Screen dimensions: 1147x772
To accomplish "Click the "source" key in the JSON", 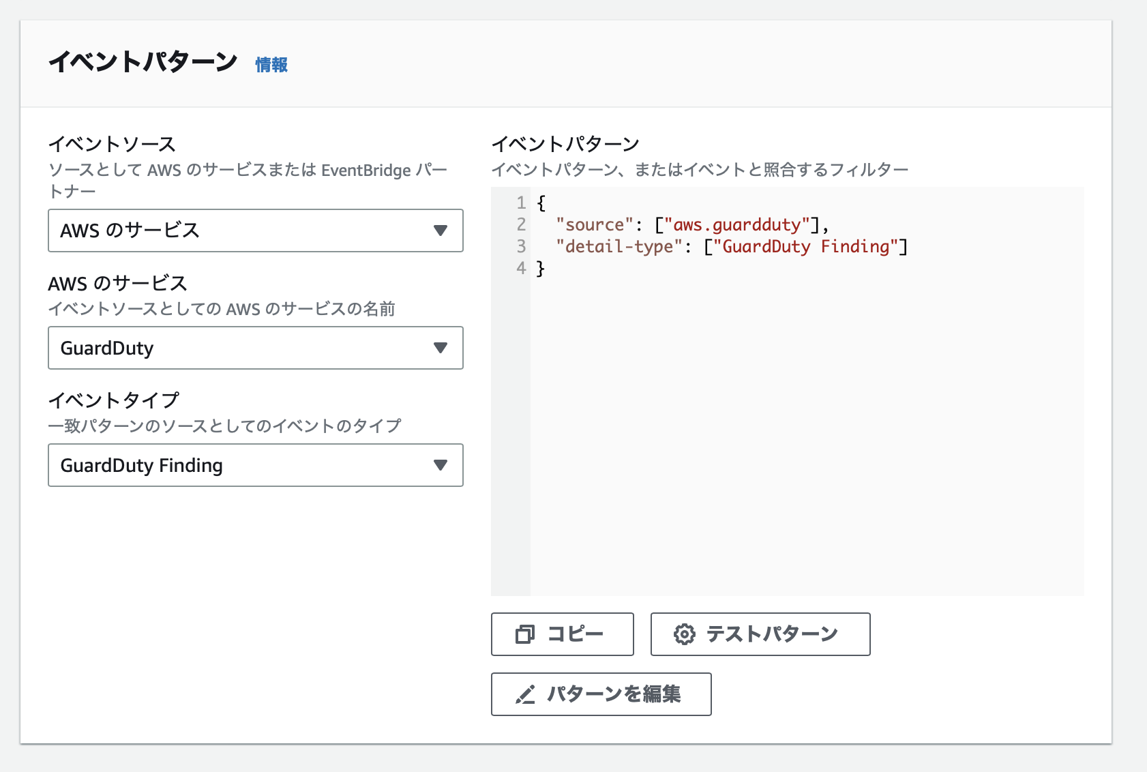I will pos(595,224).
